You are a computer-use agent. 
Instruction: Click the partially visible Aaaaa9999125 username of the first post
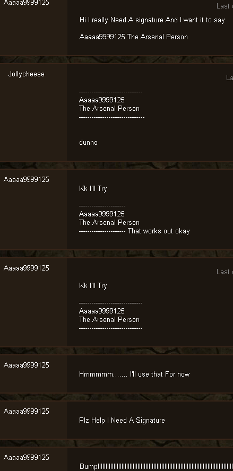(27, 3)
